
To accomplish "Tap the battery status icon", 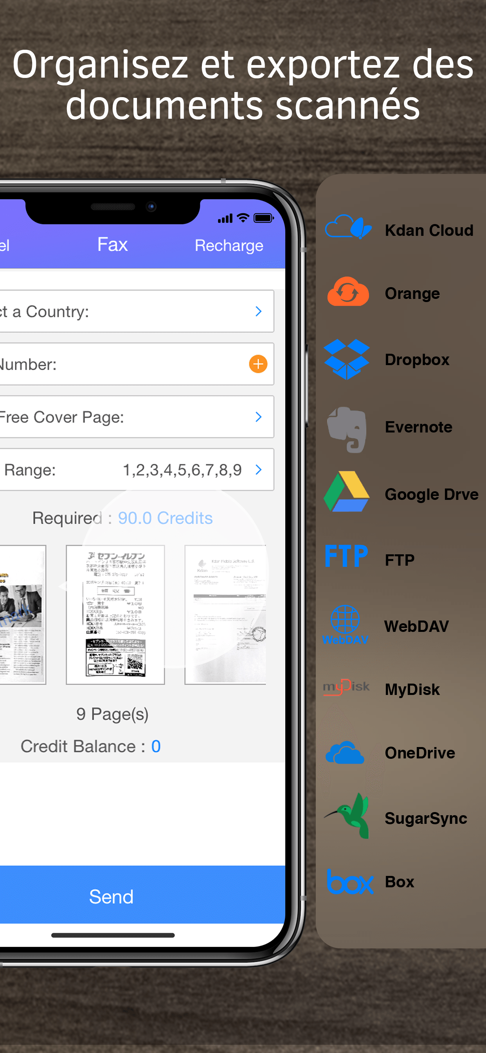I will [264, 218].
